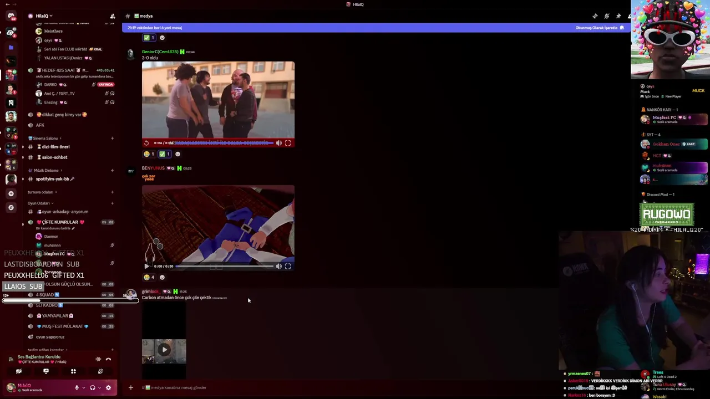
Task: Mute the BENYUNUS video volume
Action: coord(279,267)
